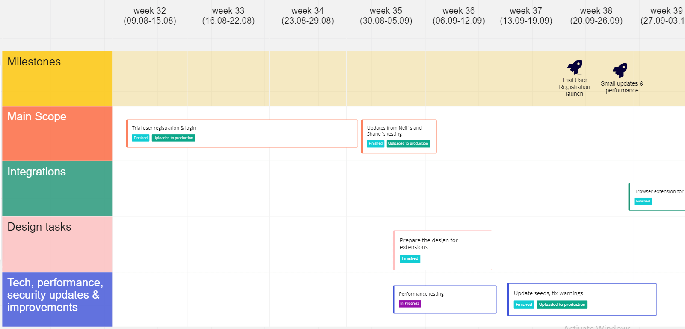685x329 pixels.
Task: Select the Integrations row header
Action: click(x=57, y=189)
